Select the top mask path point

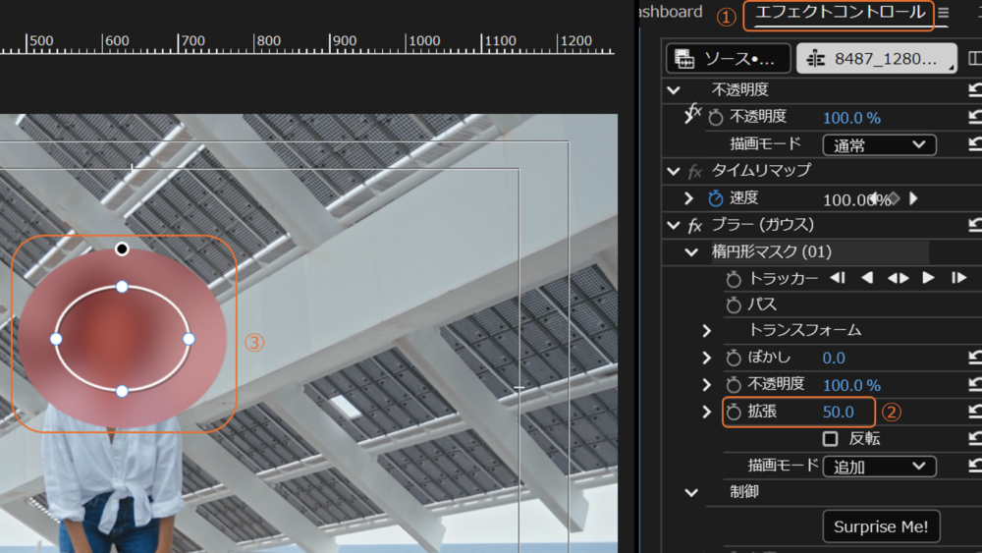[122, 287]
